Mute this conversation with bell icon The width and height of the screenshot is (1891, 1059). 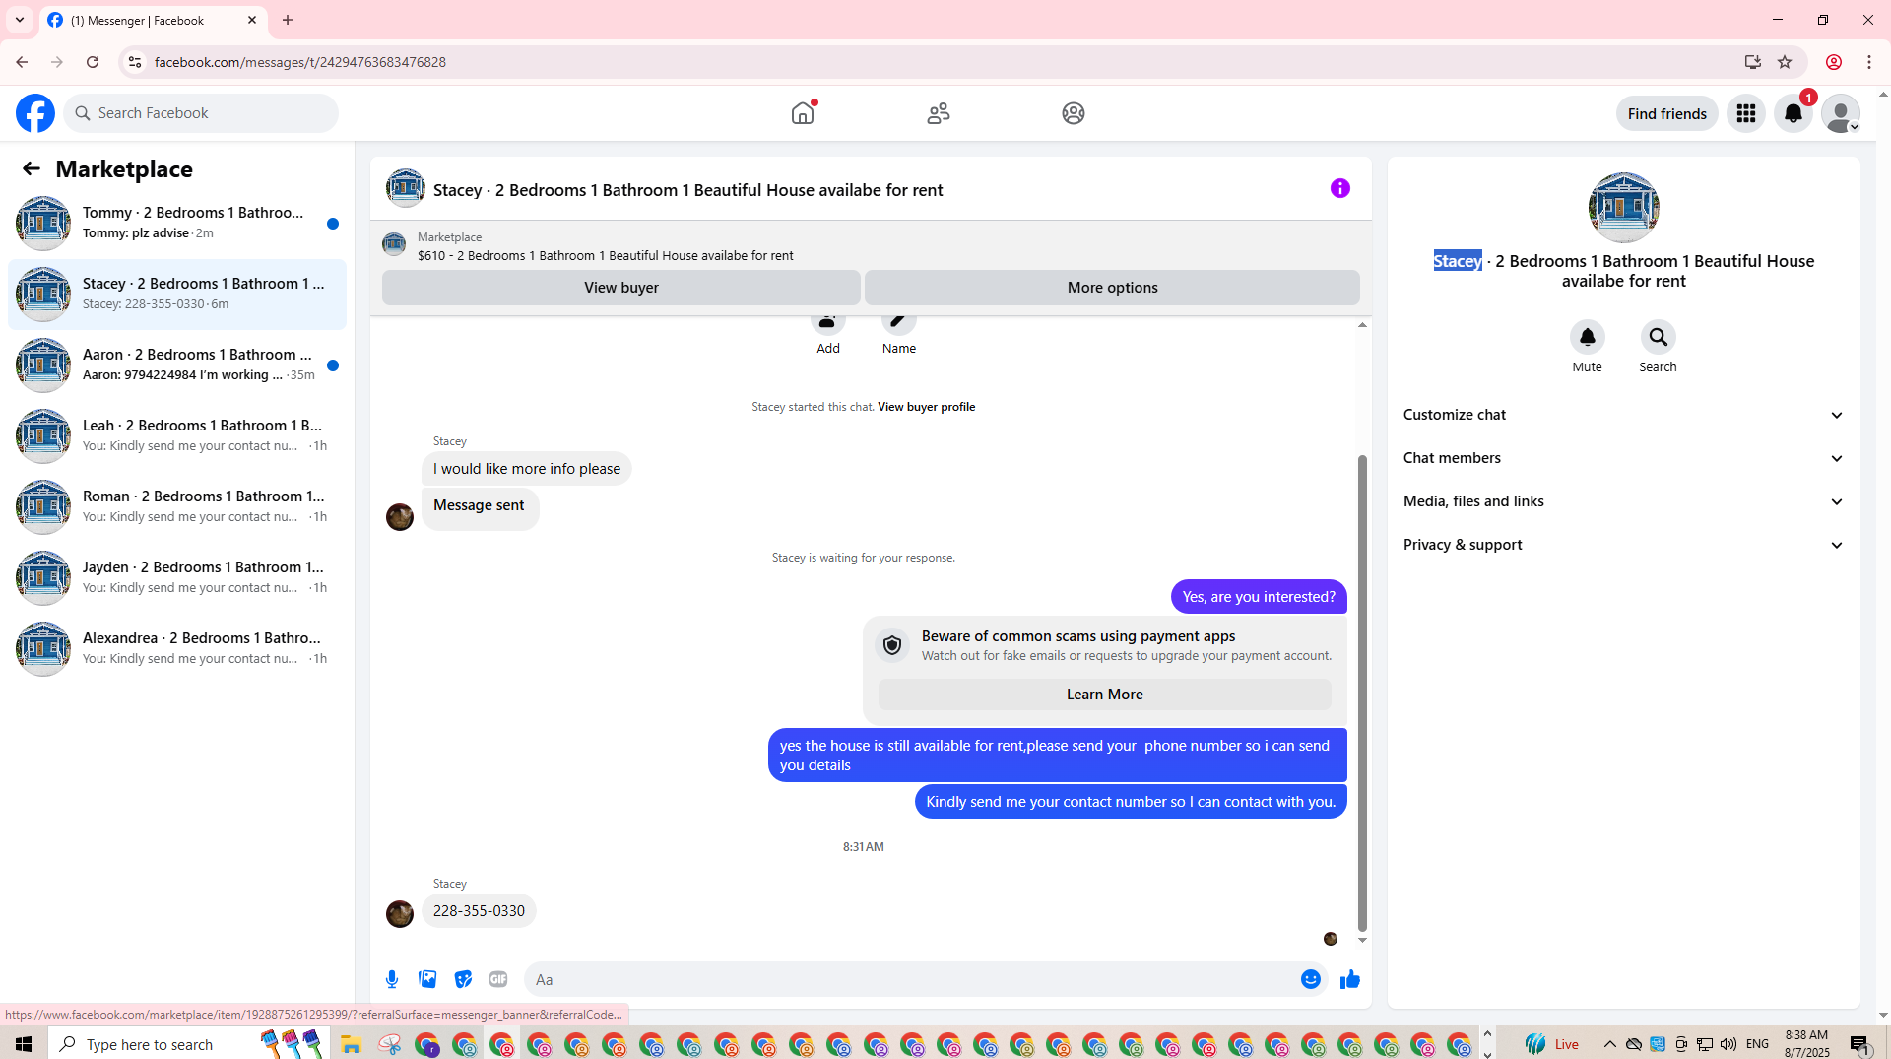[1588, 337]
